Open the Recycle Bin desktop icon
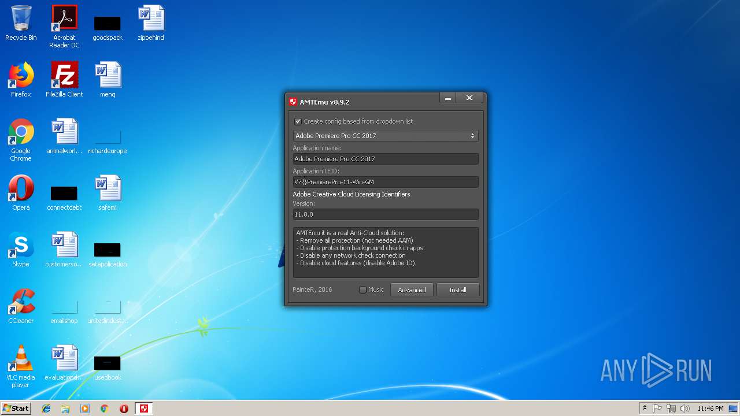This screenshot has height=416, width=740. click(21, 23)
